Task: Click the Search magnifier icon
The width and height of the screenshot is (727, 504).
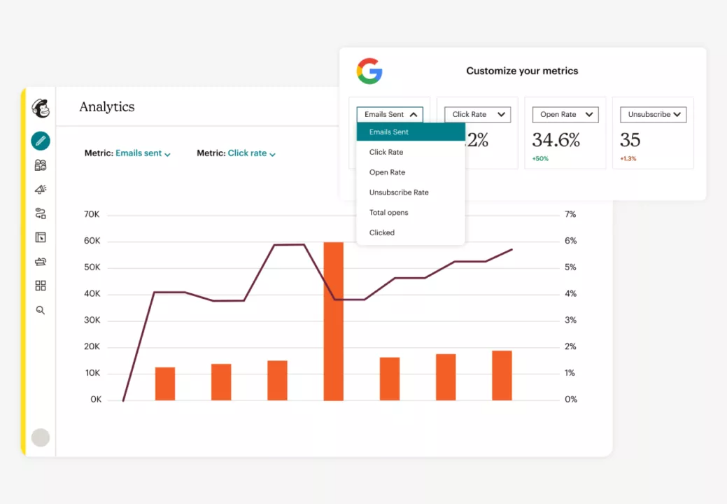Action: pos(41,310)
